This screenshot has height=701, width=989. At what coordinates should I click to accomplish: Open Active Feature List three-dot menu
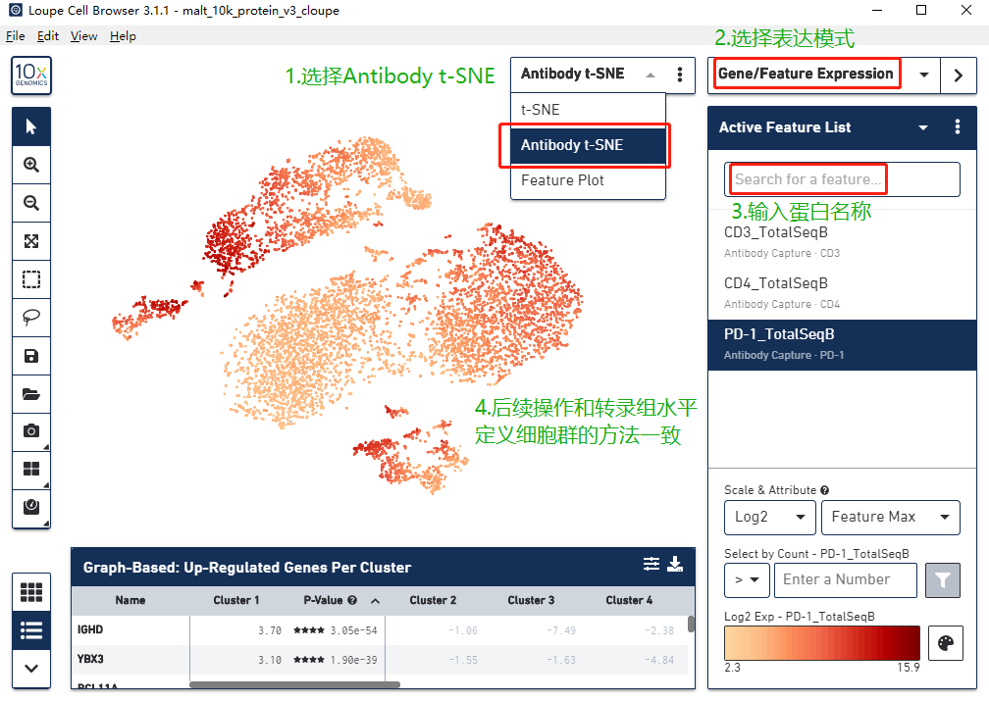pyautogui.click(x=958, y=126)
